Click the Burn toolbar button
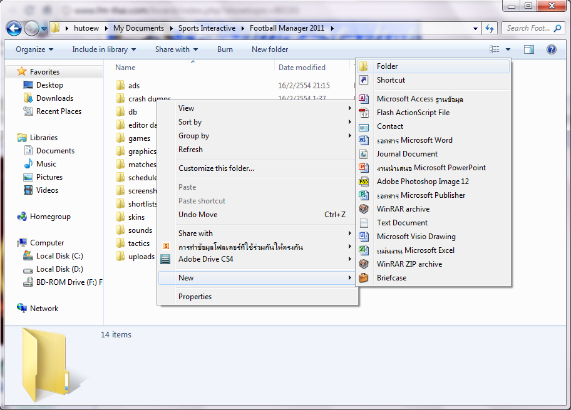This screenshot has height=410, width=571. 225,49
